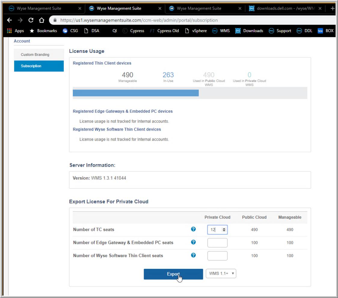Click the spinner arrows on TC seats field
Image resolution: width=338 pixels, height=298 pixels.
[x=224, y=230]
